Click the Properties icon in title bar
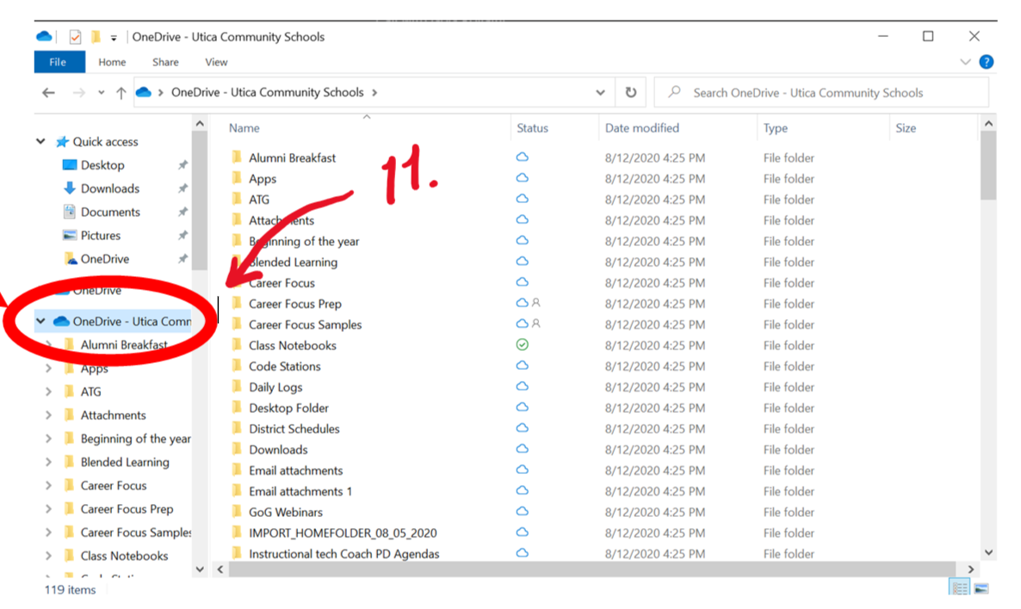The image size is (1021, 609). click(x=75, y=37)
